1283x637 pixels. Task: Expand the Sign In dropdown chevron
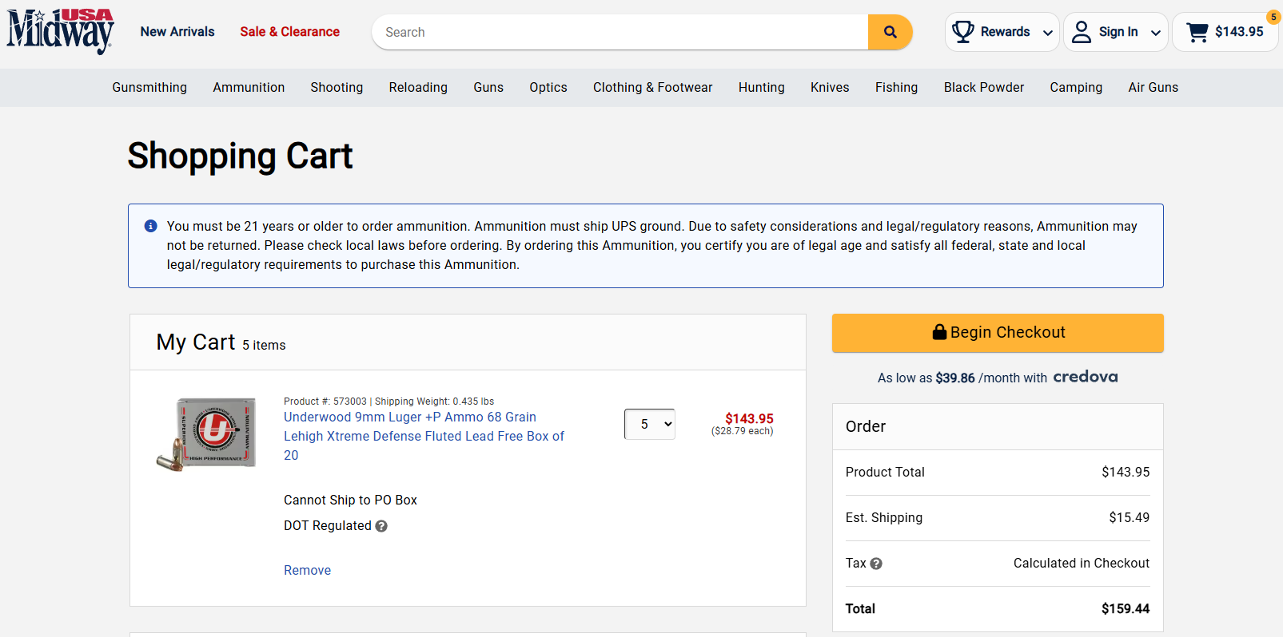1156,33
